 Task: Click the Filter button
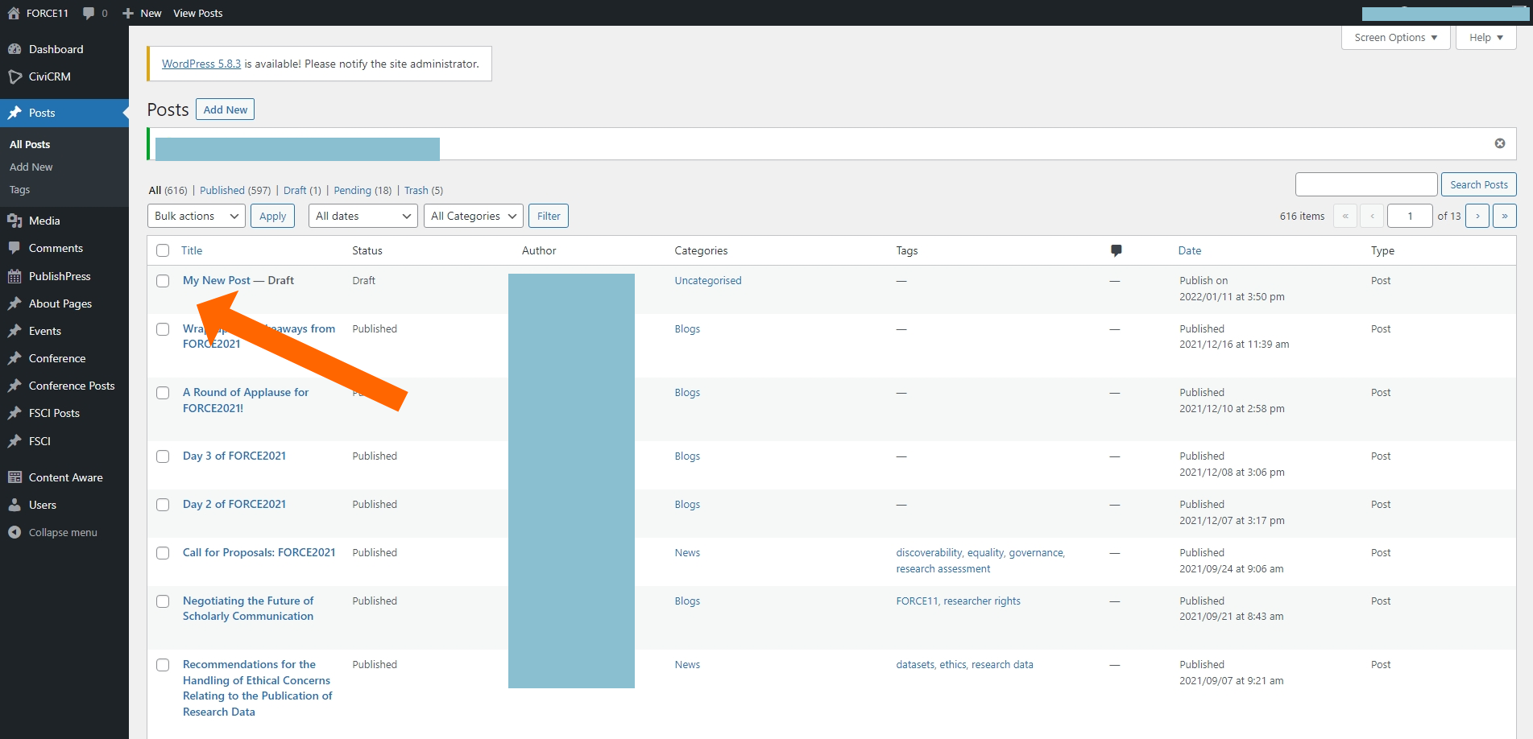pyautogui.click(x=549, y=216)
